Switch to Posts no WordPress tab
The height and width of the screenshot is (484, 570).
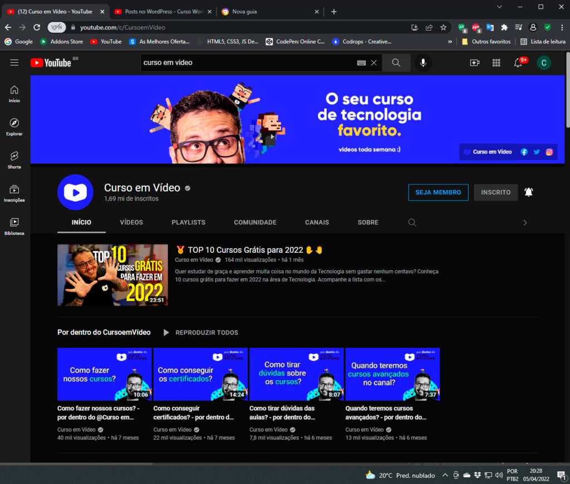tap(164, 12)
